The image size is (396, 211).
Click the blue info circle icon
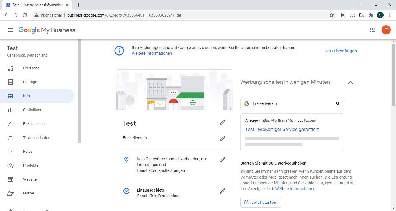click(119, 51)
